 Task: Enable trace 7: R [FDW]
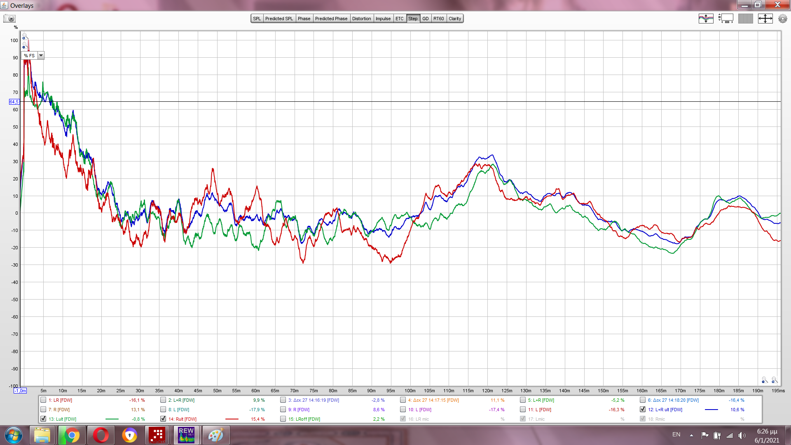click(43, 409)
